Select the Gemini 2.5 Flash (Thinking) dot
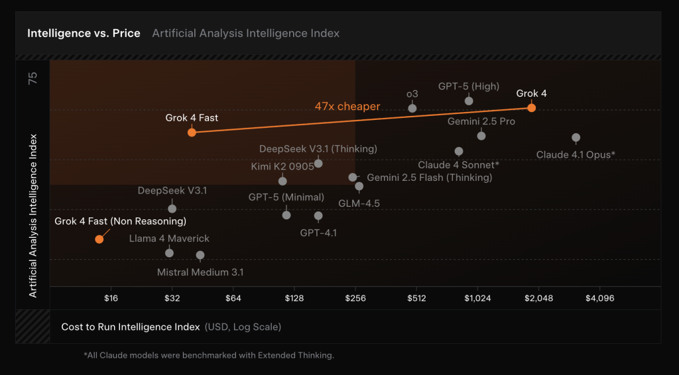This screenshot has width=679, height=375. point(353,178)
